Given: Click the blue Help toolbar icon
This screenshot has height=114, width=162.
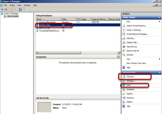Looking at the screenshot, I should pos(20,9).
